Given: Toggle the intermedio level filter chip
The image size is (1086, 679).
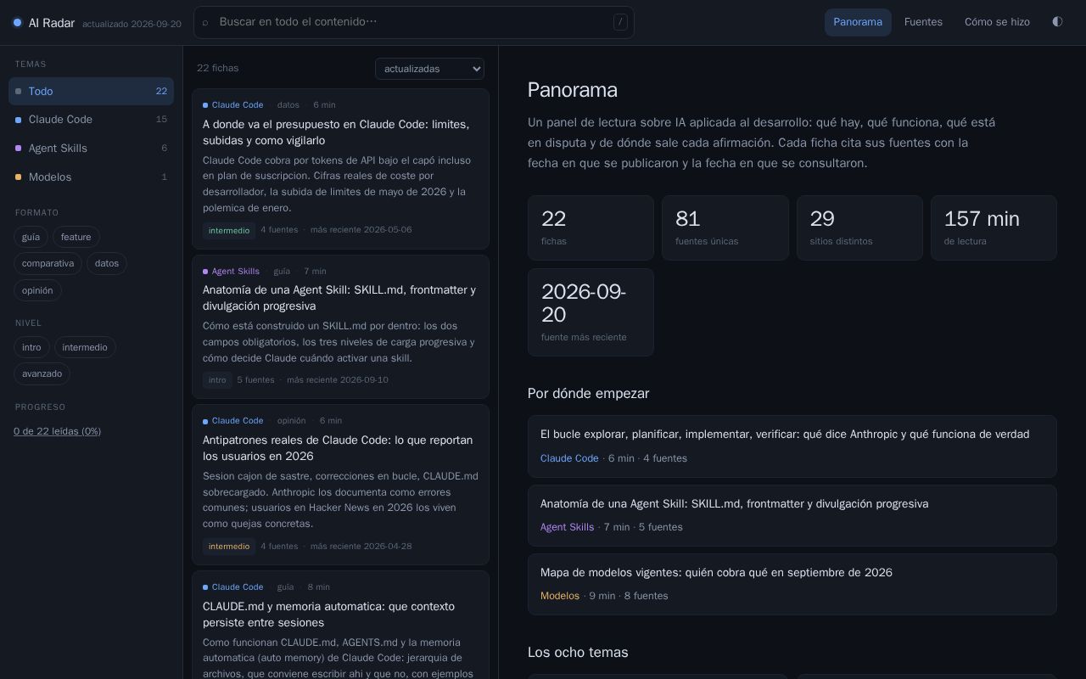Looking at the screenshot, I should pos(85,347).
